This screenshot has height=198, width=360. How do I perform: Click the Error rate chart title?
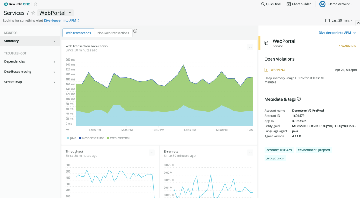pyautogui.click(x=171, y=152)
